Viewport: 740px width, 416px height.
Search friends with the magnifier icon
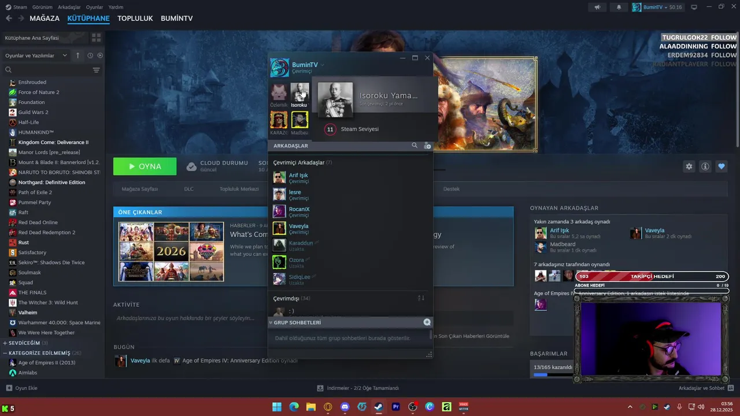415,146
